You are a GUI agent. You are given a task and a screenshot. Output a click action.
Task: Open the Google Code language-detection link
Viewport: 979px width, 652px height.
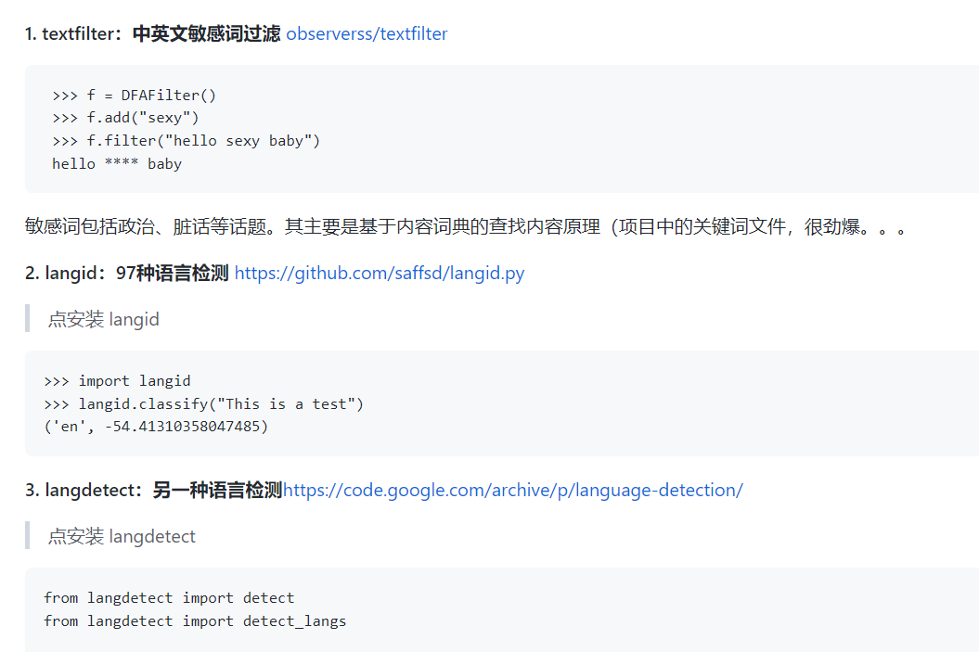[512, 491]
